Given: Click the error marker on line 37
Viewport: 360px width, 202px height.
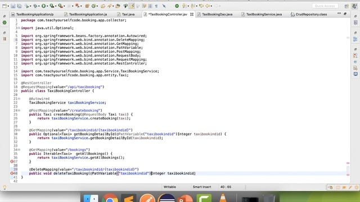Looking at the screenshot, I should click(12, 162).
